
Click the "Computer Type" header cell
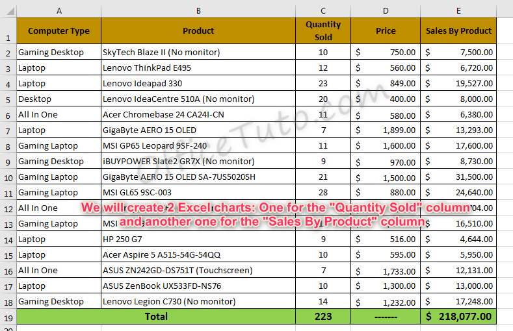59,31
